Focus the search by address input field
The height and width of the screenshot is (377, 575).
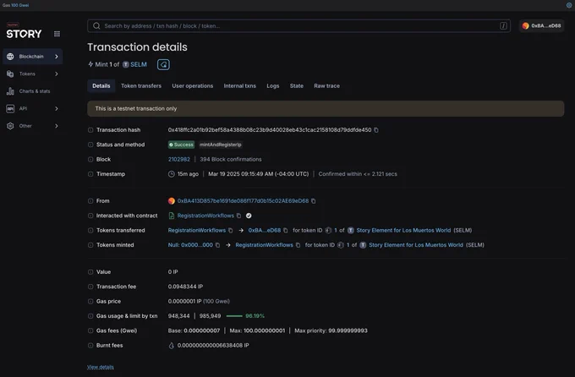pyautogui.click(x=298, y=25)
